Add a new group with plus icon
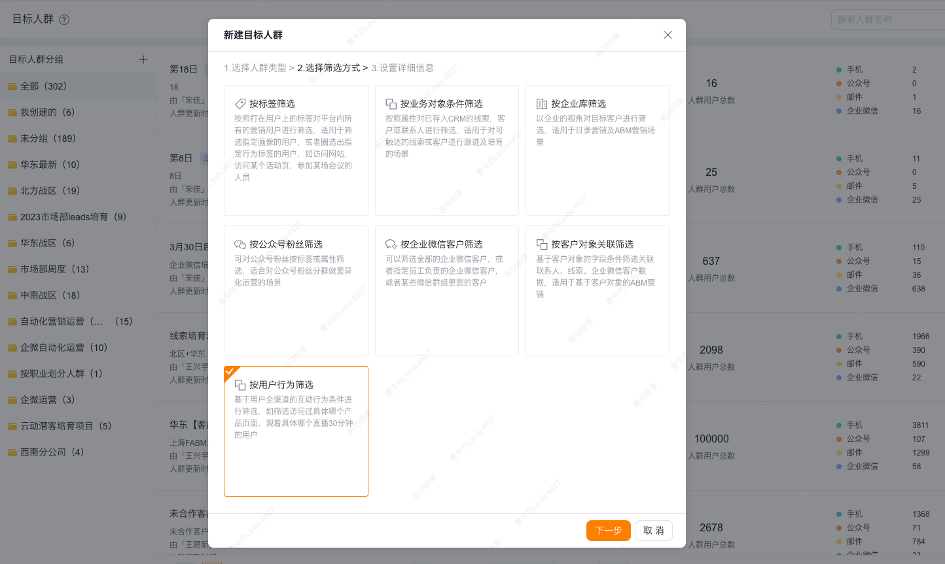The height and width of the screenshot is (564, 945). coord(143,59)
